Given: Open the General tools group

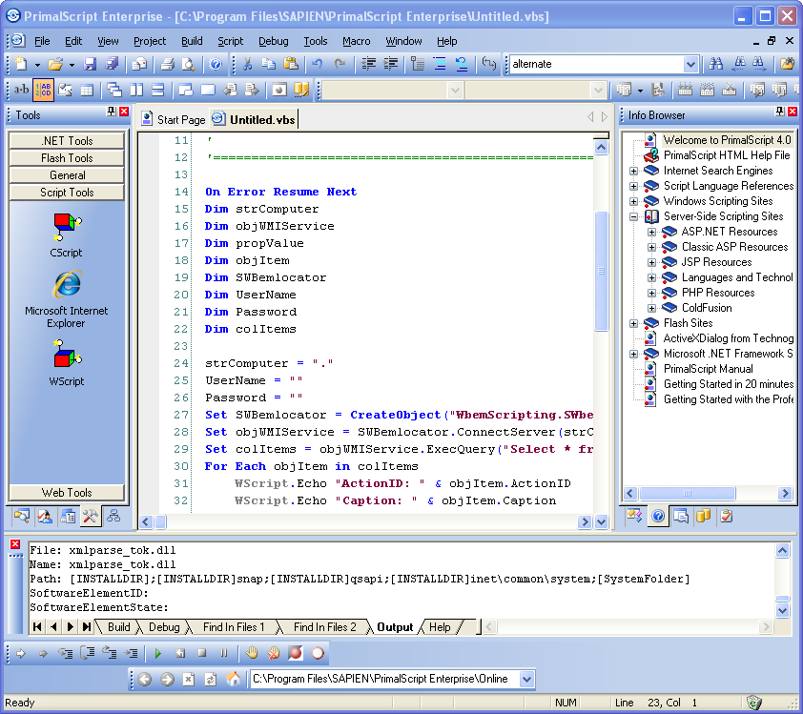Looking at the screenshot, I should (x=67, y=175).
